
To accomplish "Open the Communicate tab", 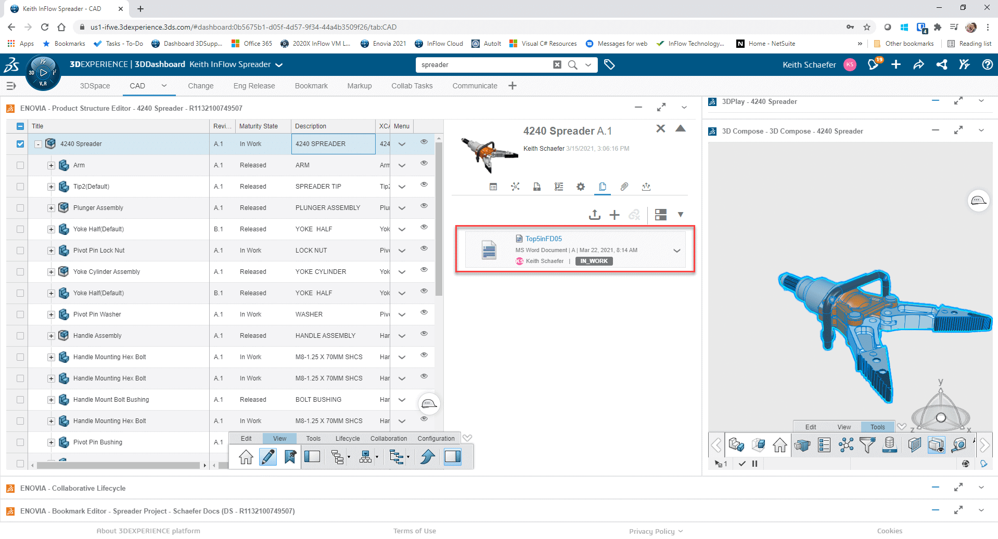I will (x=474, y=86).
